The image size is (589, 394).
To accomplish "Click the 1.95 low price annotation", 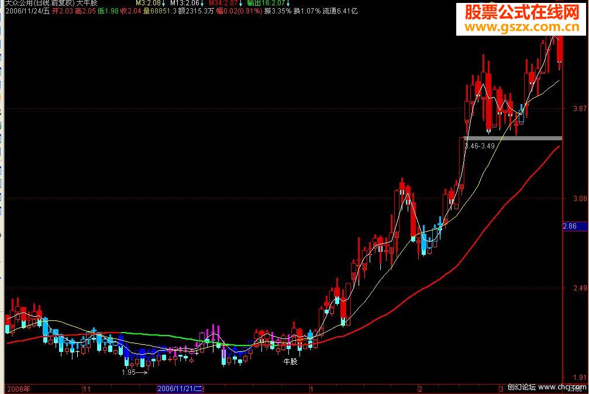I will click(129, 372).
